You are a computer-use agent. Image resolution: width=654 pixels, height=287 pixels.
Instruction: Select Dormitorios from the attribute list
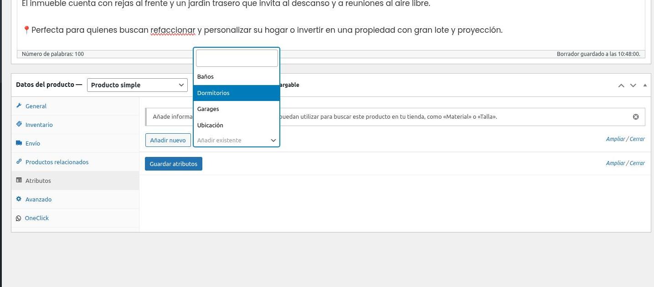(237, 93)
